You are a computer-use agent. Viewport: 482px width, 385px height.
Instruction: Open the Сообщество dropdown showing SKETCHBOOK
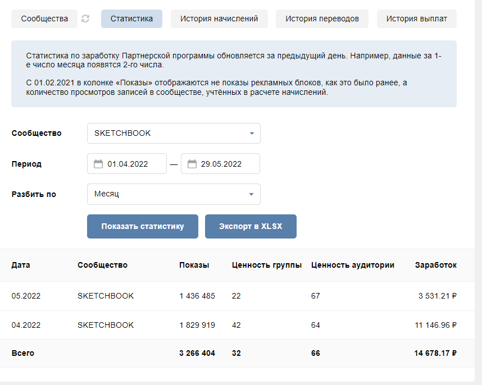click(x=174, y=133)
